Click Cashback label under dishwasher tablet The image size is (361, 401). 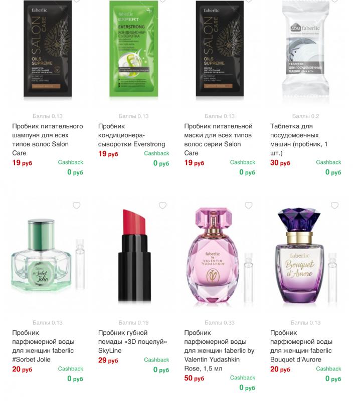click(x=328, y=162)
